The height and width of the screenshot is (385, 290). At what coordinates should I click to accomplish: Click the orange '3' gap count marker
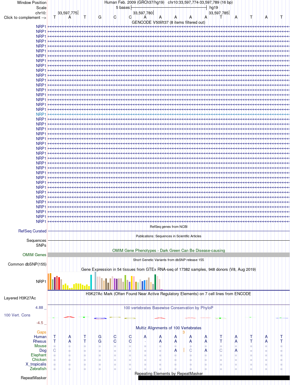tap(183, 332)
